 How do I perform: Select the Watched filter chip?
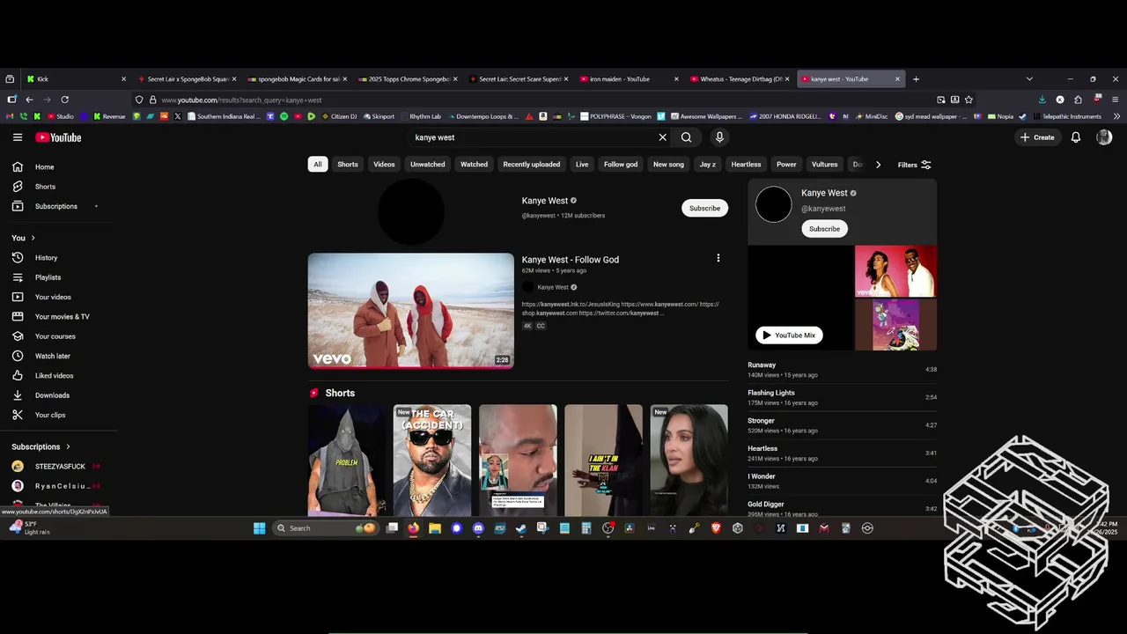pos(474,165)
